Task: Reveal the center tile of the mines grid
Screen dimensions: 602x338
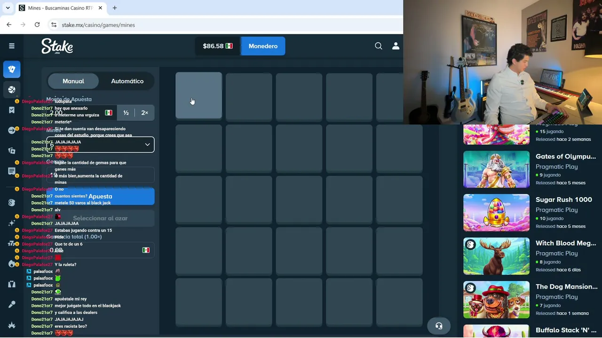Action: coord(299,200)
